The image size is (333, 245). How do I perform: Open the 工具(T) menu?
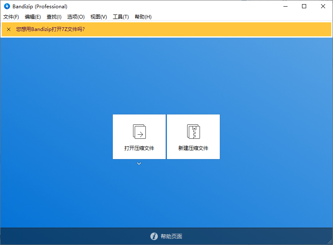pos(121,17)
